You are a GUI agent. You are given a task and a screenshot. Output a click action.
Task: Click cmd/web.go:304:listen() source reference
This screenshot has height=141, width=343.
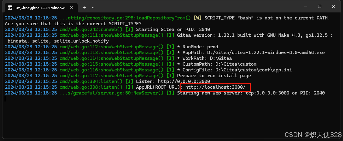click(91, 81)
